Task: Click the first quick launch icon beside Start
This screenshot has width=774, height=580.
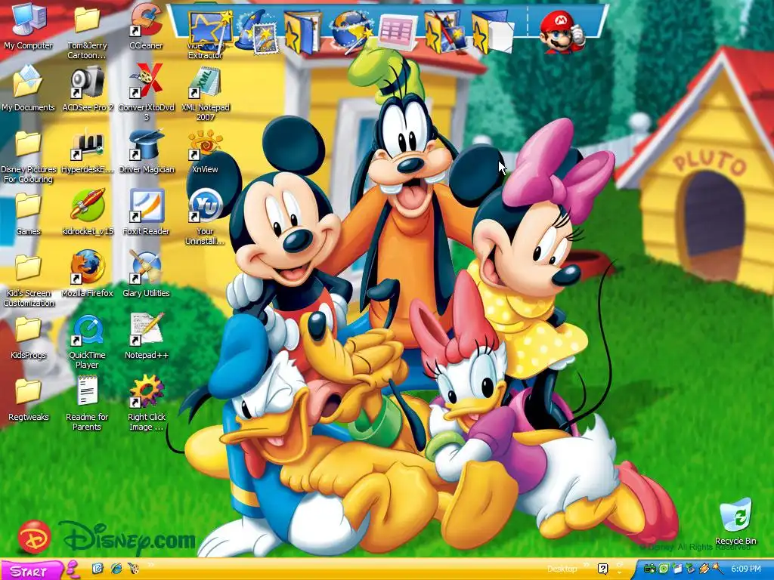Action: [x=98, y=569]
